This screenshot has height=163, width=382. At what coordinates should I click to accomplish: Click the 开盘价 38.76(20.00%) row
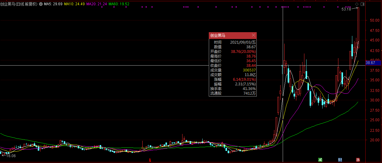click(x=233, y=51)
